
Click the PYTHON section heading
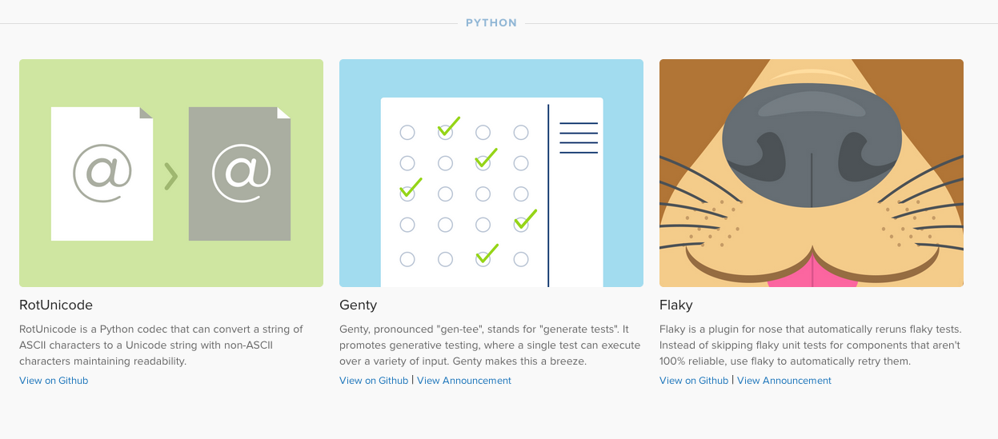tap(491, 23)
